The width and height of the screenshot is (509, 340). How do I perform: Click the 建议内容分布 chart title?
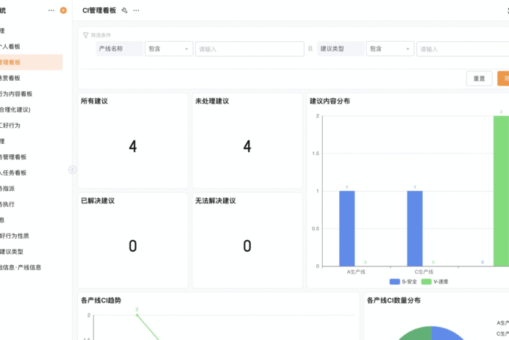[330, 101]
